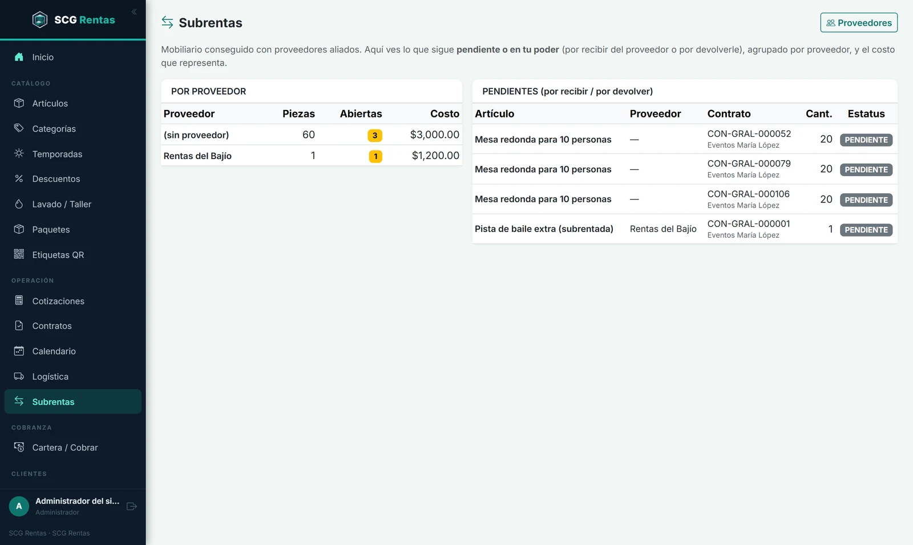913x545 pixels.
Task: Click the Cartera / Cobrar wallet icon
Action: (19, 448)
